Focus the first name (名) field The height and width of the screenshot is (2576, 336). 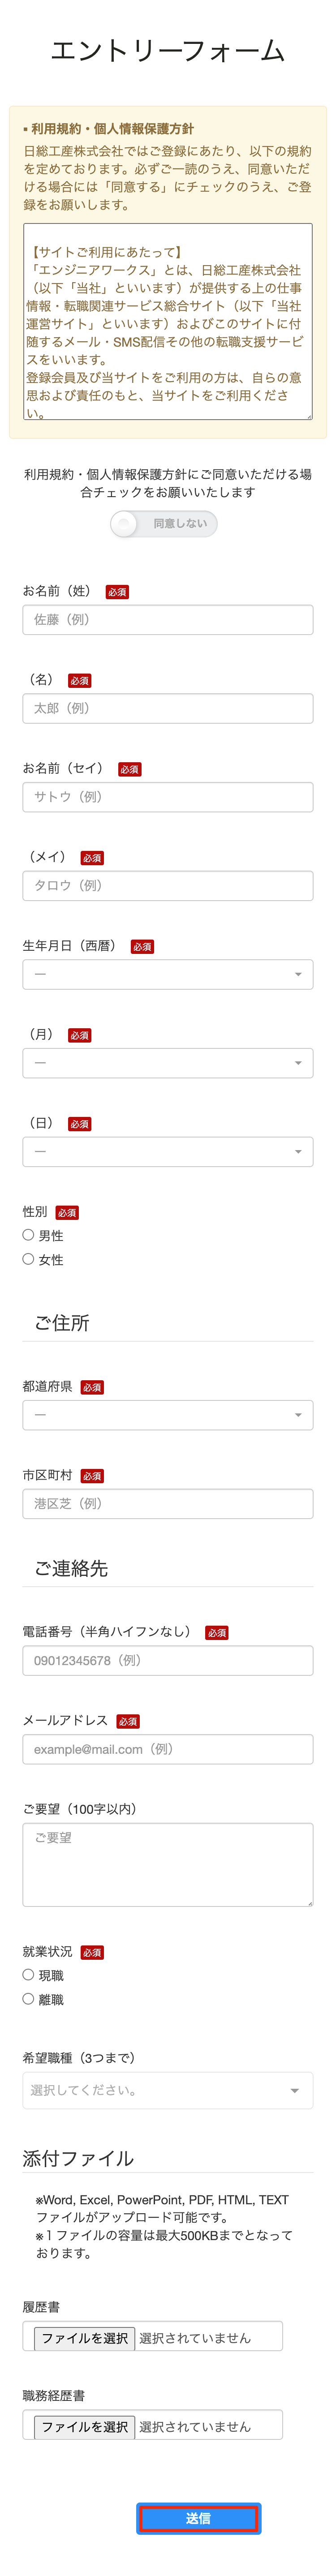click(x=168, y=708)
